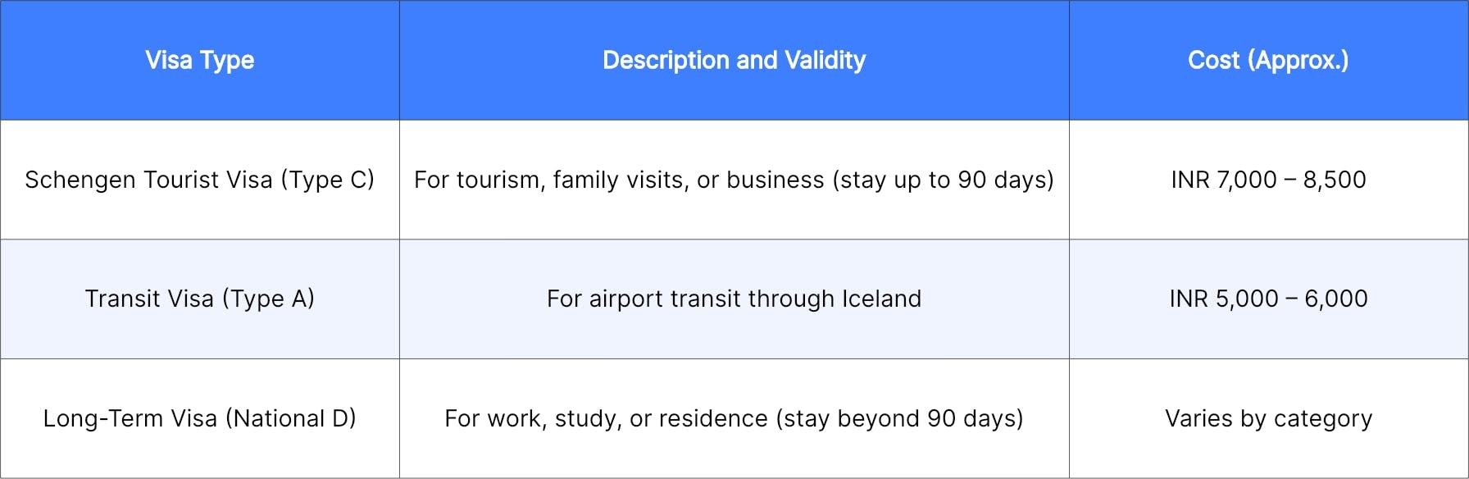This screenshot has width=1469, height=479.
Task: Click the INR 5,000 – 6,000 cost
Action: pyautogui.click(x=1268, y=299)
